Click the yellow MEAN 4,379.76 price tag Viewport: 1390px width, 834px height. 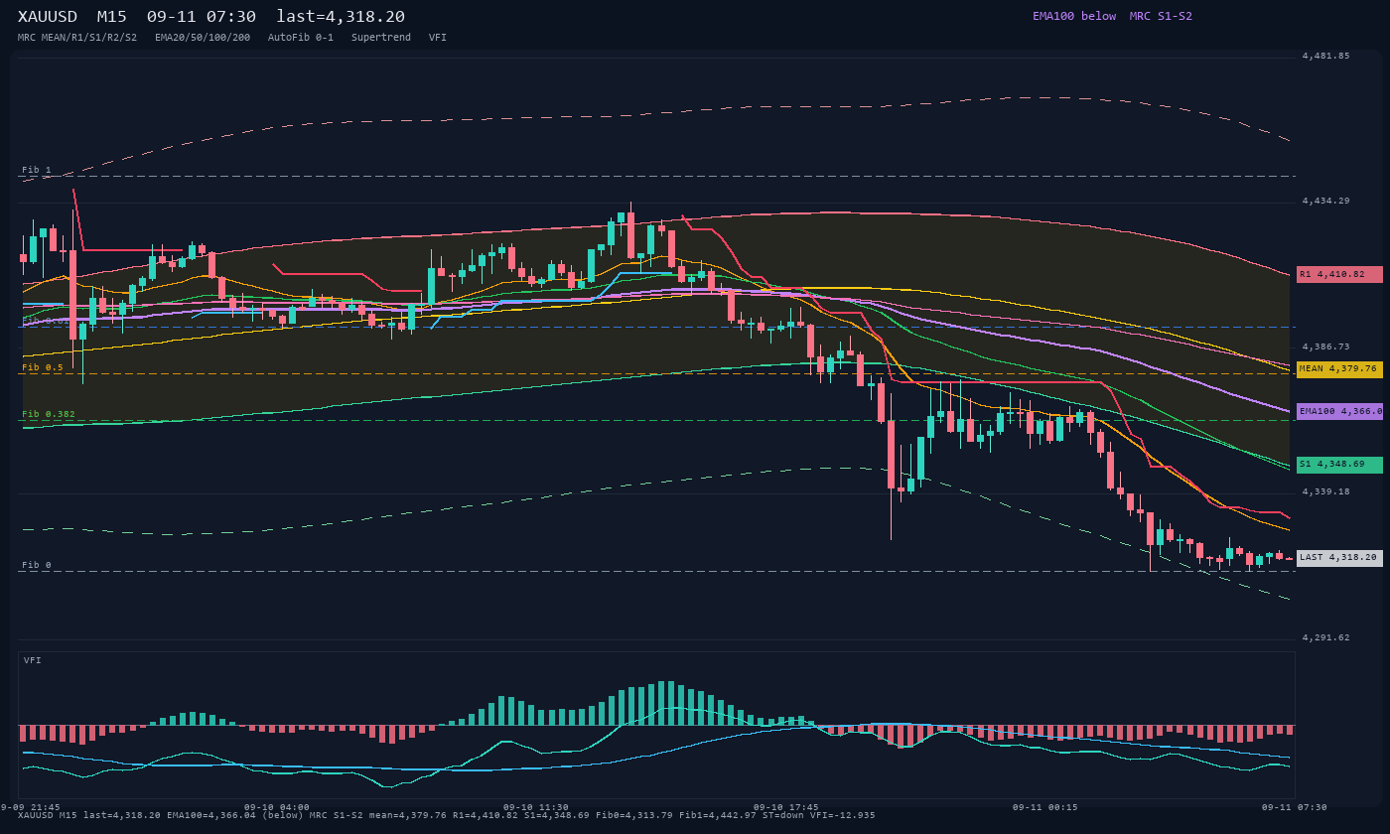(x=1339, y=368)
